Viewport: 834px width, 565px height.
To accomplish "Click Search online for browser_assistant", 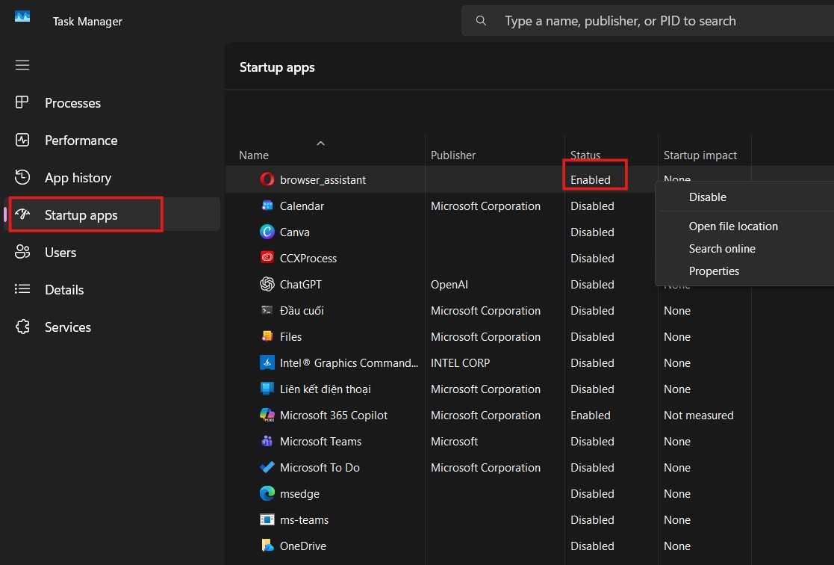I will click(x=722, y=248).
